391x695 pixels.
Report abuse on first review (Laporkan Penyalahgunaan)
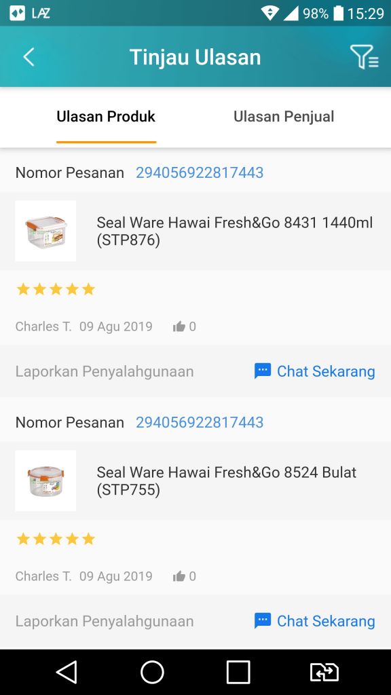(x=105, y=371)
